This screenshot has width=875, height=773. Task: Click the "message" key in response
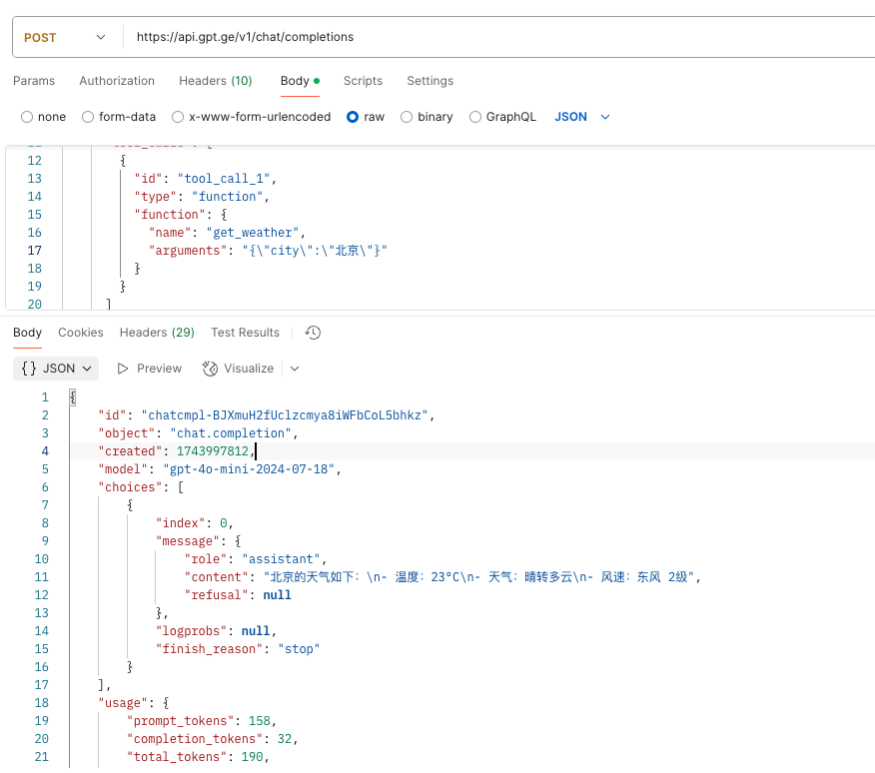(188, 541)
